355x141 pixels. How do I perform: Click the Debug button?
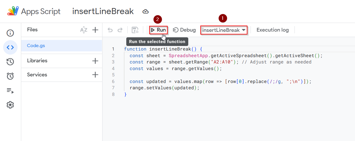click(x=185, y=30)
